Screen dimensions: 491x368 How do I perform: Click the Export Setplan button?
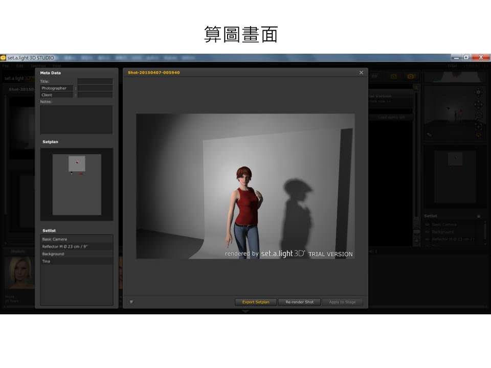256,302
